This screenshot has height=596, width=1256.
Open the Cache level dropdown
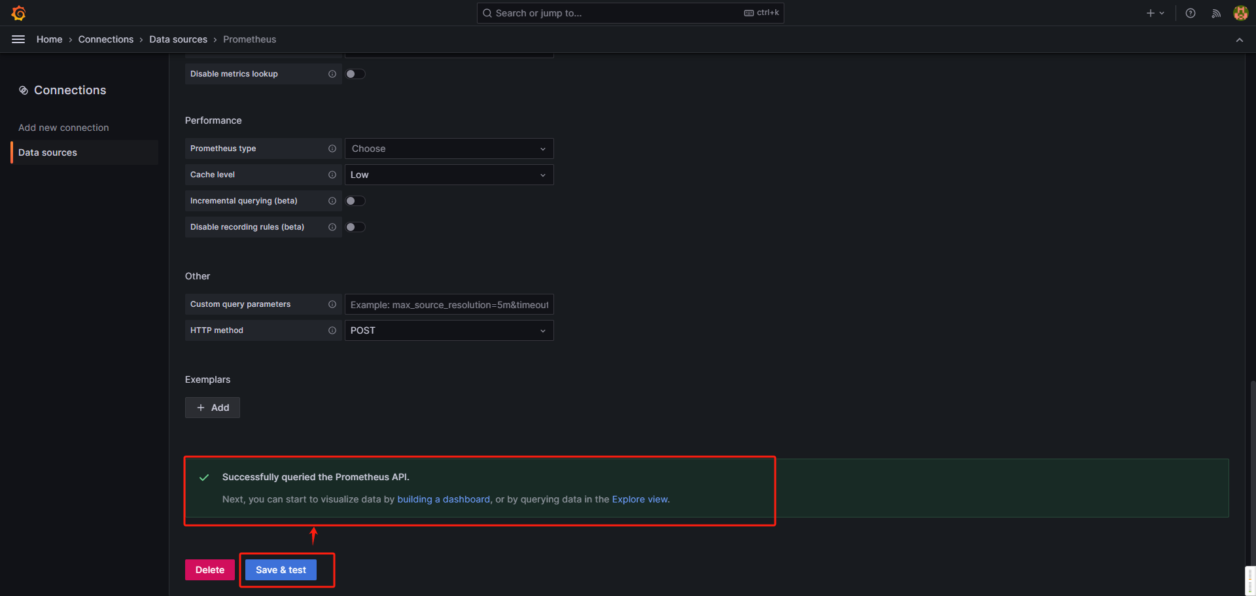tap(449, 175)
